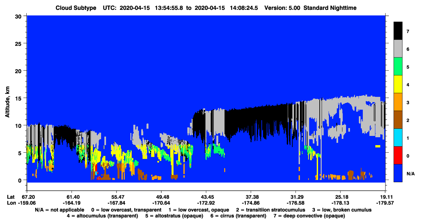The width and height of the screenshot is (428, 219).
Task: Click the longitude value -164.19
Action: pyautogui.click(x=72, y=203)
